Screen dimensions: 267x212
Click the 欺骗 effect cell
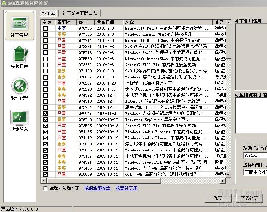pos(219,162)
